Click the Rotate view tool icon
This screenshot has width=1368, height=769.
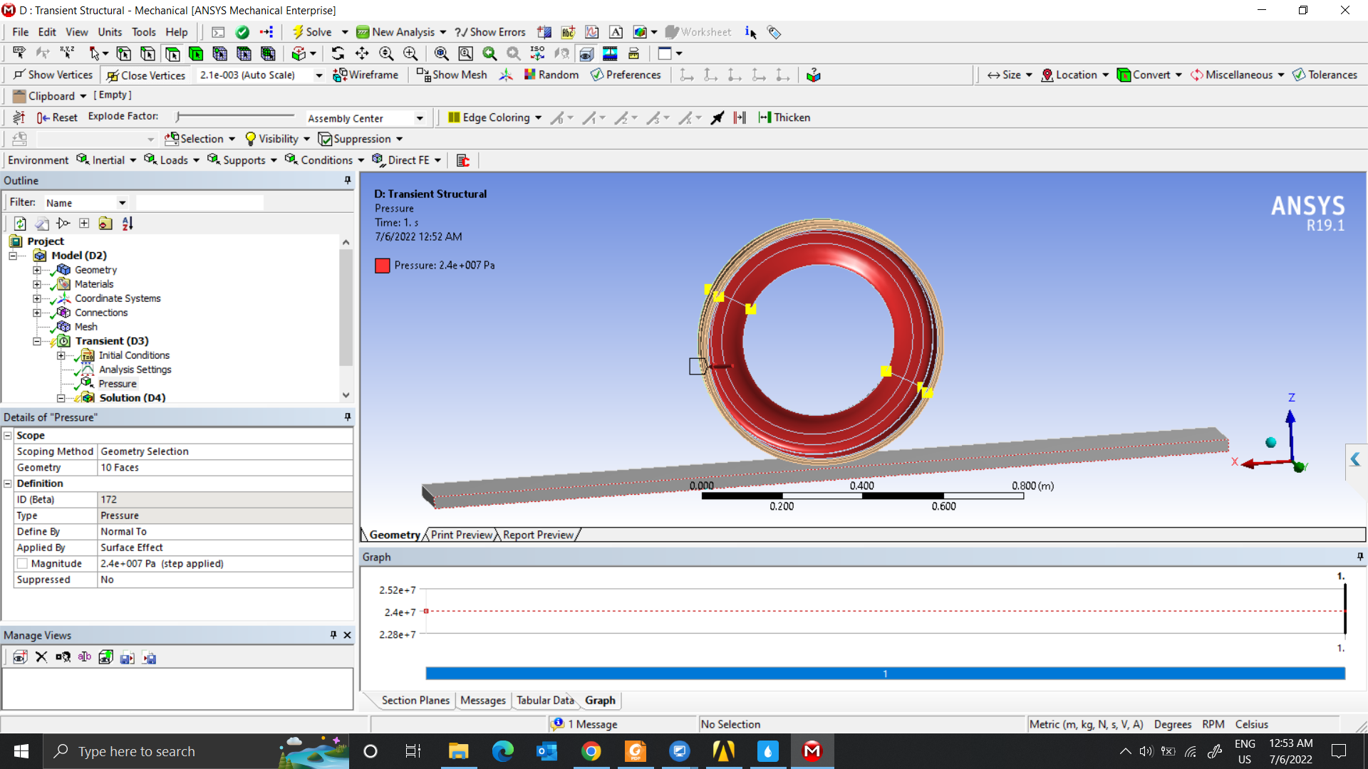338,53
